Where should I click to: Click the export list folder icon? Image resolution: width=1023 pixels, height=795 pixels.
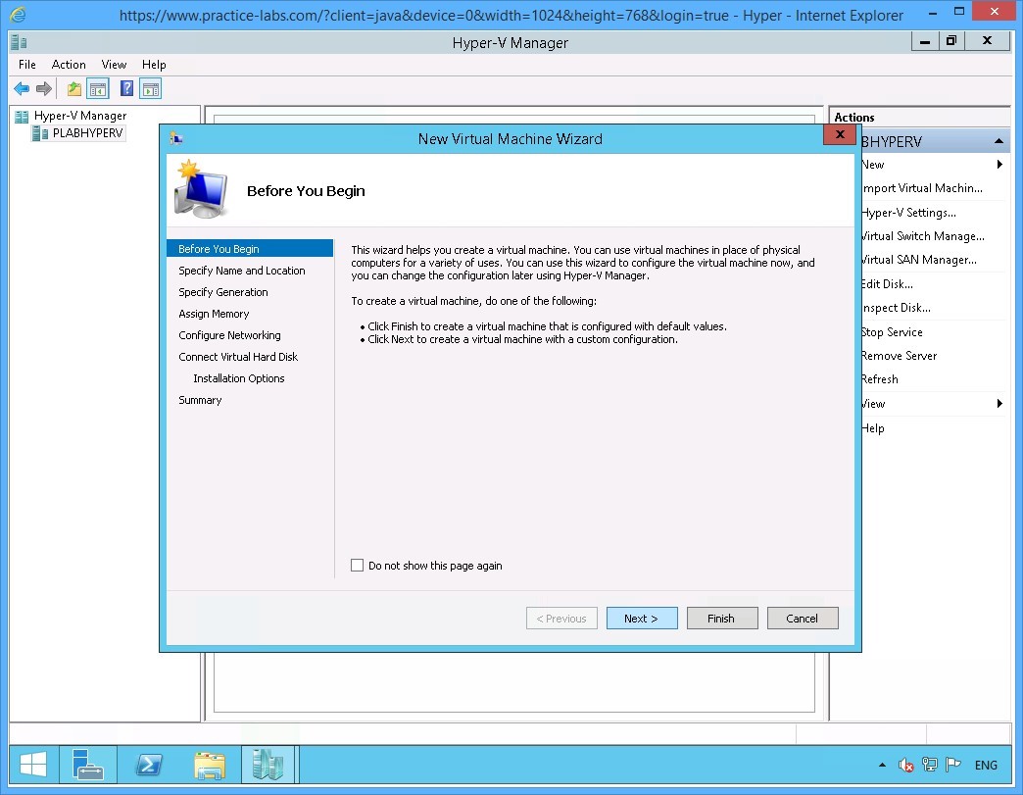tap(73, 88)
